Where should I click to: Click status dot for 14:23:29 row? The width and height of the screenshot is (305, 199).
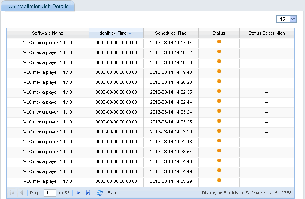(x=219, y=131)
